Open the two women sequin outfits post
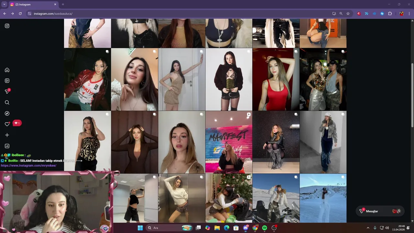 [x=323, y=80]
